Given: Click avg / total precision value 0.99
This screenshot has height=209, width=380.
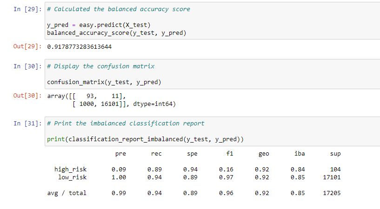Looking at the screenshot, I should pos(119,193).
